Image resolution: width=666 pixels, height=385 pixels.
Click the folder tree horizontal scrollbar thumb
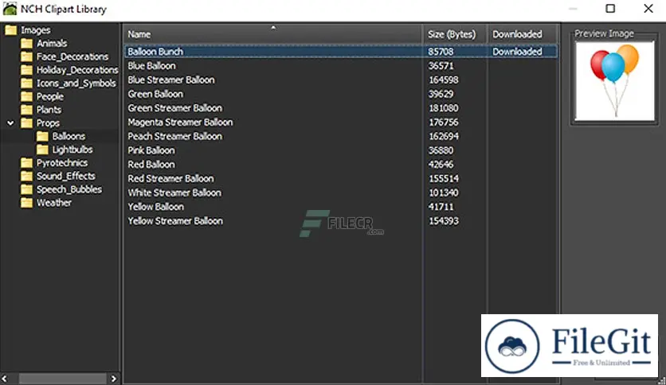62,379
